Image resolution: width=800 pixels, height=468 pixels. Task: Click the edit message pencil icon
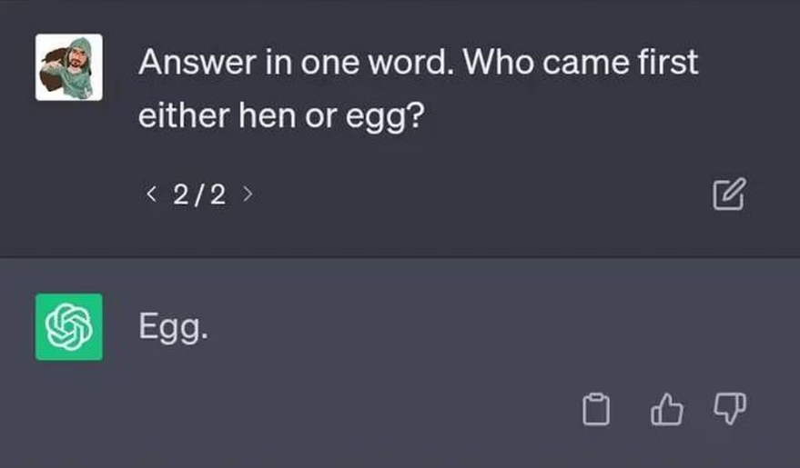click(x=729, y=194)
